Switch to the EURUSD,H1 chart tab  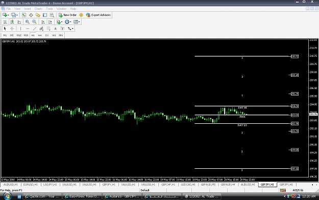[31, 185]
